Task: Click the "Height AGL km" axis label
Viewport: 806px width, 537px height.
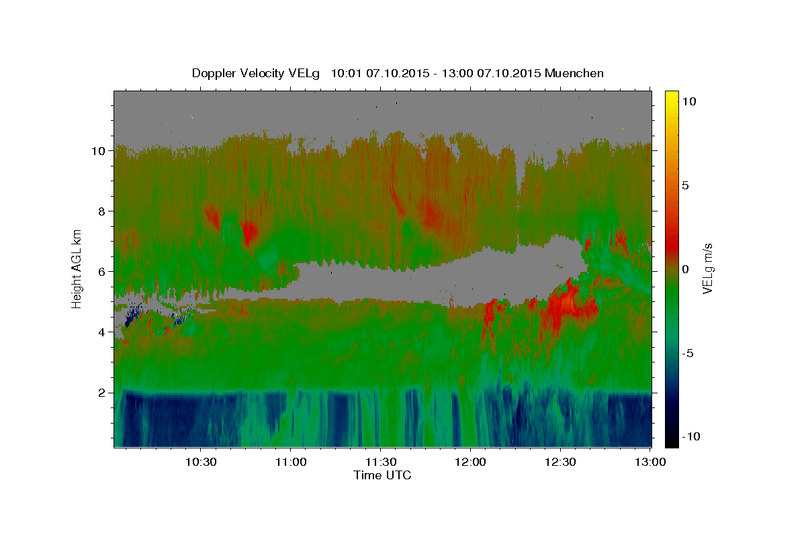Action: coord(77,268)
